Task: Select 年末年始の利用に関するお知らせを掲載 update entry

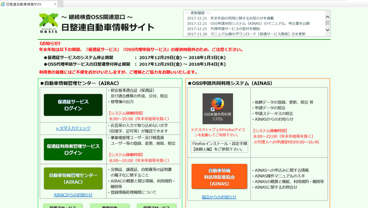Action: (231, 18)
